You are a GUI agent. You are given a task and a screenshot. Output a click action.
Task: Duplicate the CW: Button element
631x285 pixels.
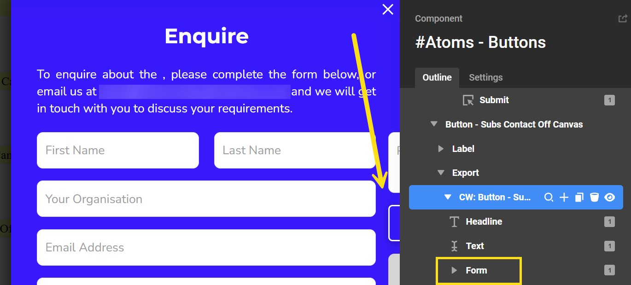579,198
